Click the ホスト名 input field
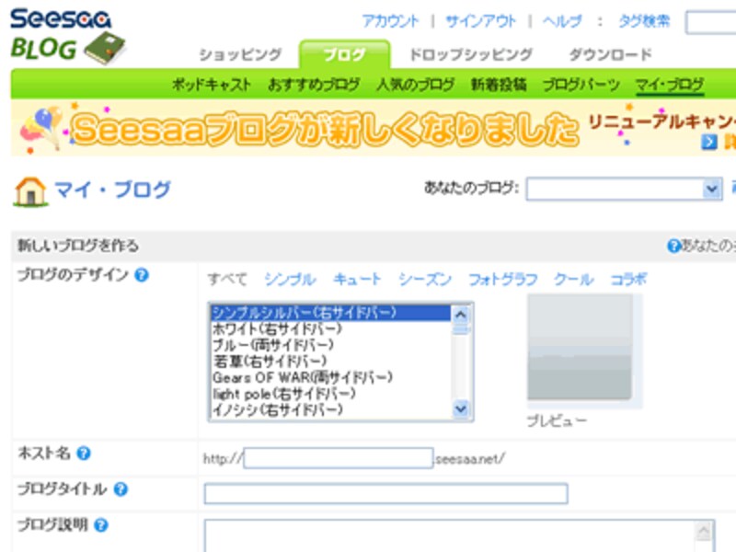The height and width of the screenshot is (552, 736). point(339,458)
